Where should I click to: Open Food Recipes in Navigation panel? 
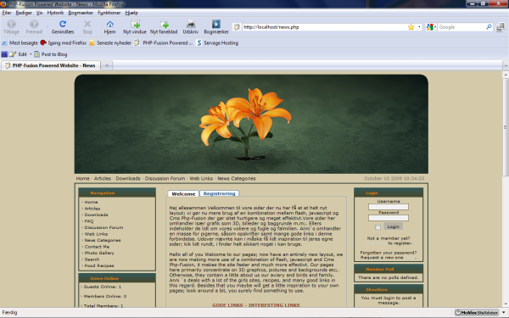99,265
